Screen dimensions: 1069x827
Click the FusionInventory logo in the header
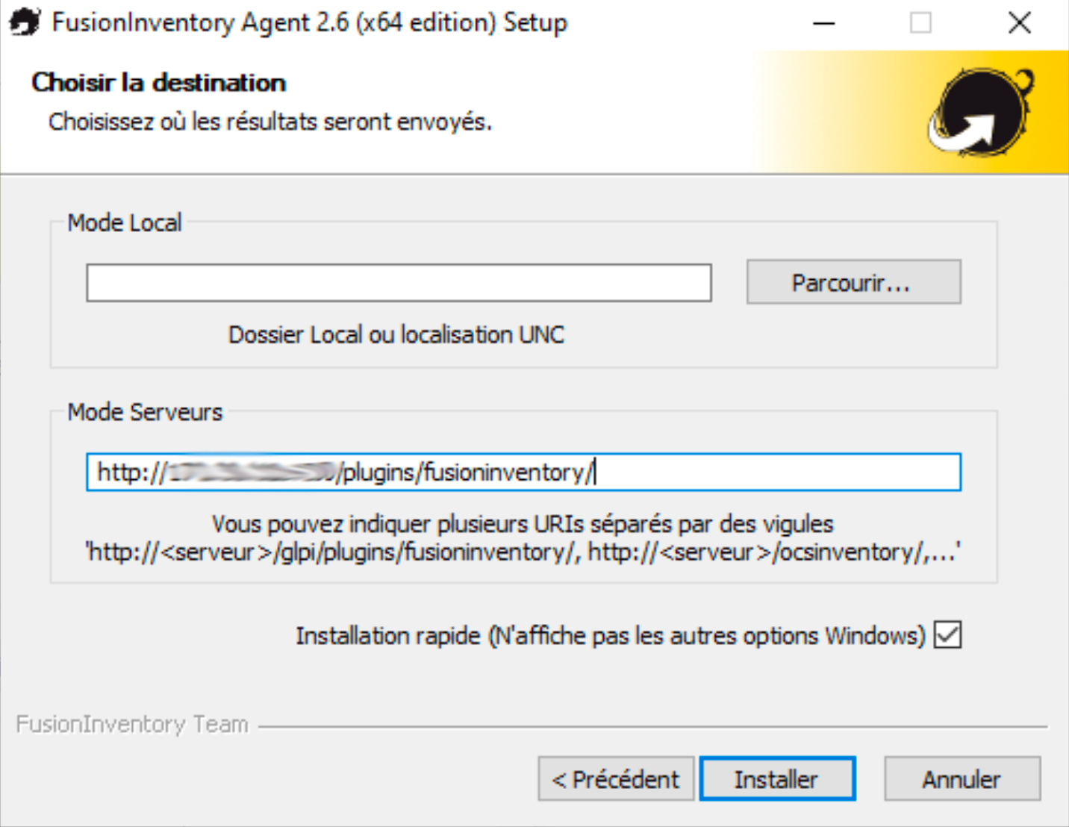pyautogui.click(x=981, y=112)
